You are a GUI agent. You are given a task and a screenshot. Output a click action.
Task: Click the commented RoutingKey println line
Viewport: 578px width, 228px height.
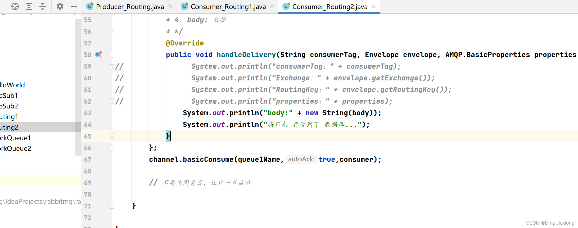[321, 90]
